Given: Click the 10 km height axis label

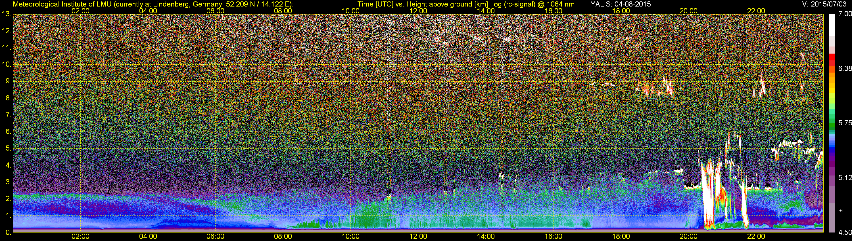Looking at the screenshot, I should point(6,64).
